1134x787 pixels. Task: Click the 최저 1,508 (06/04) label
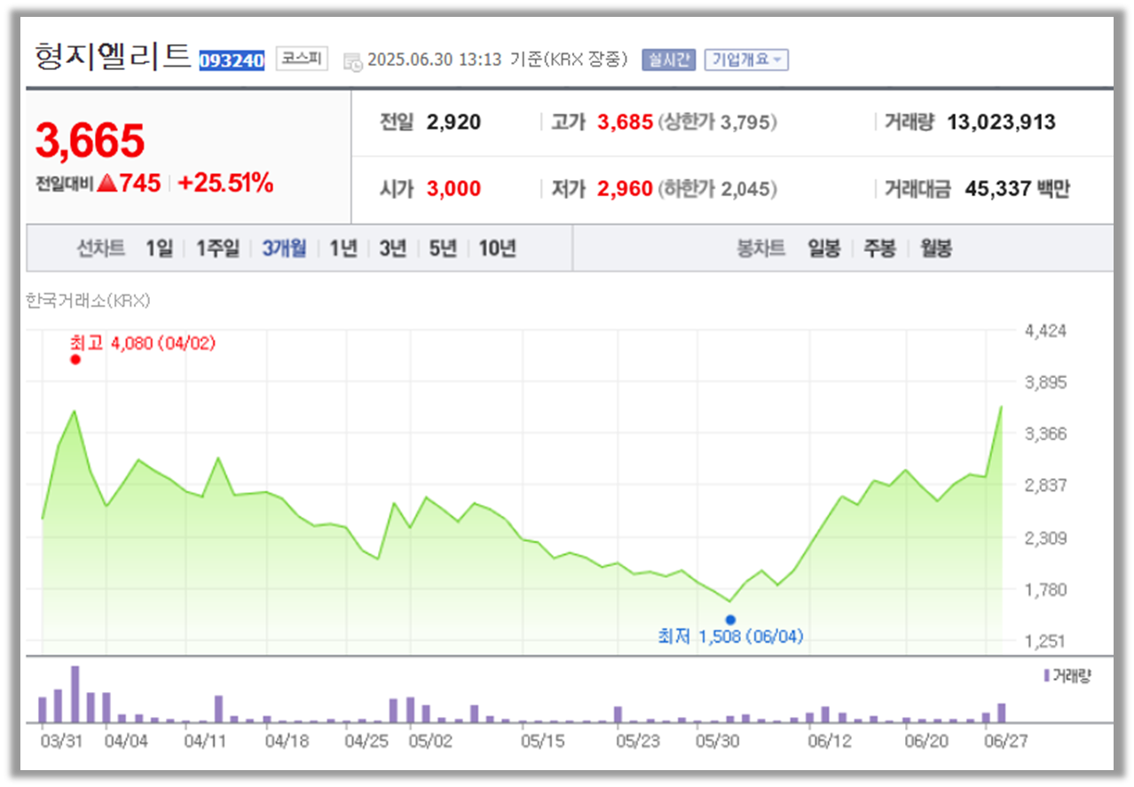pyautogui.click(x=730, y=636)
